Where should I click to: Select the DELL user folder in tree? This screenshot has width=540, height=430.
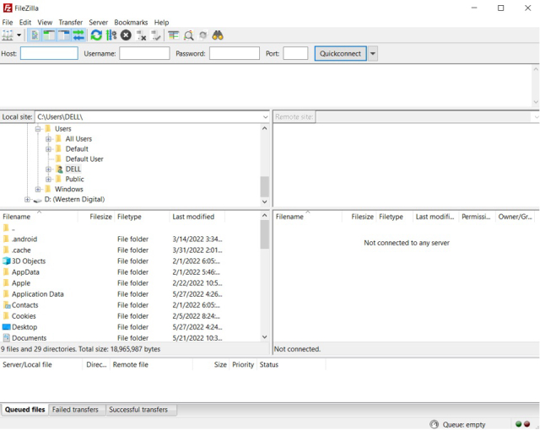coord(73,169)
